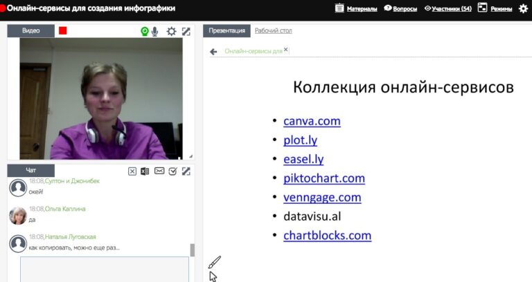Screen dimensions: 532x282
Task: Clear the chat with the X icon
Action: point(132,171)
